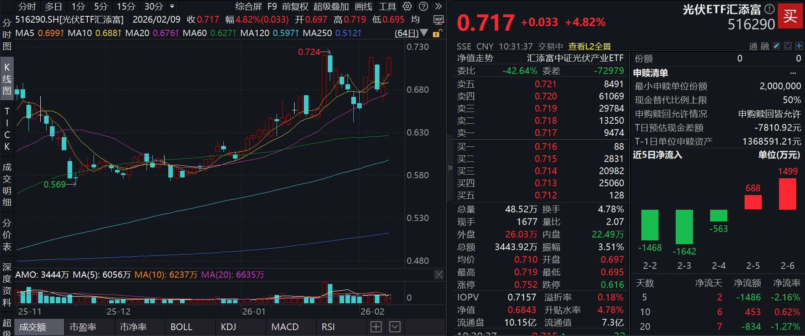Toggle the chart lock icon
The height and width of the screenshot is (336, 805).
point(436,33)
